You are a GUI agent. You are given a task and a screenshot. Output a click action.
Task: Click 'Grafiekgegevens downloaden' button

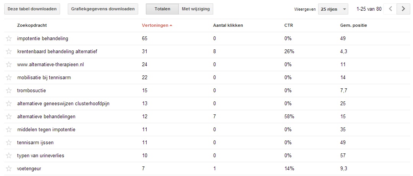pyautogui.click(x=103, y=9)
